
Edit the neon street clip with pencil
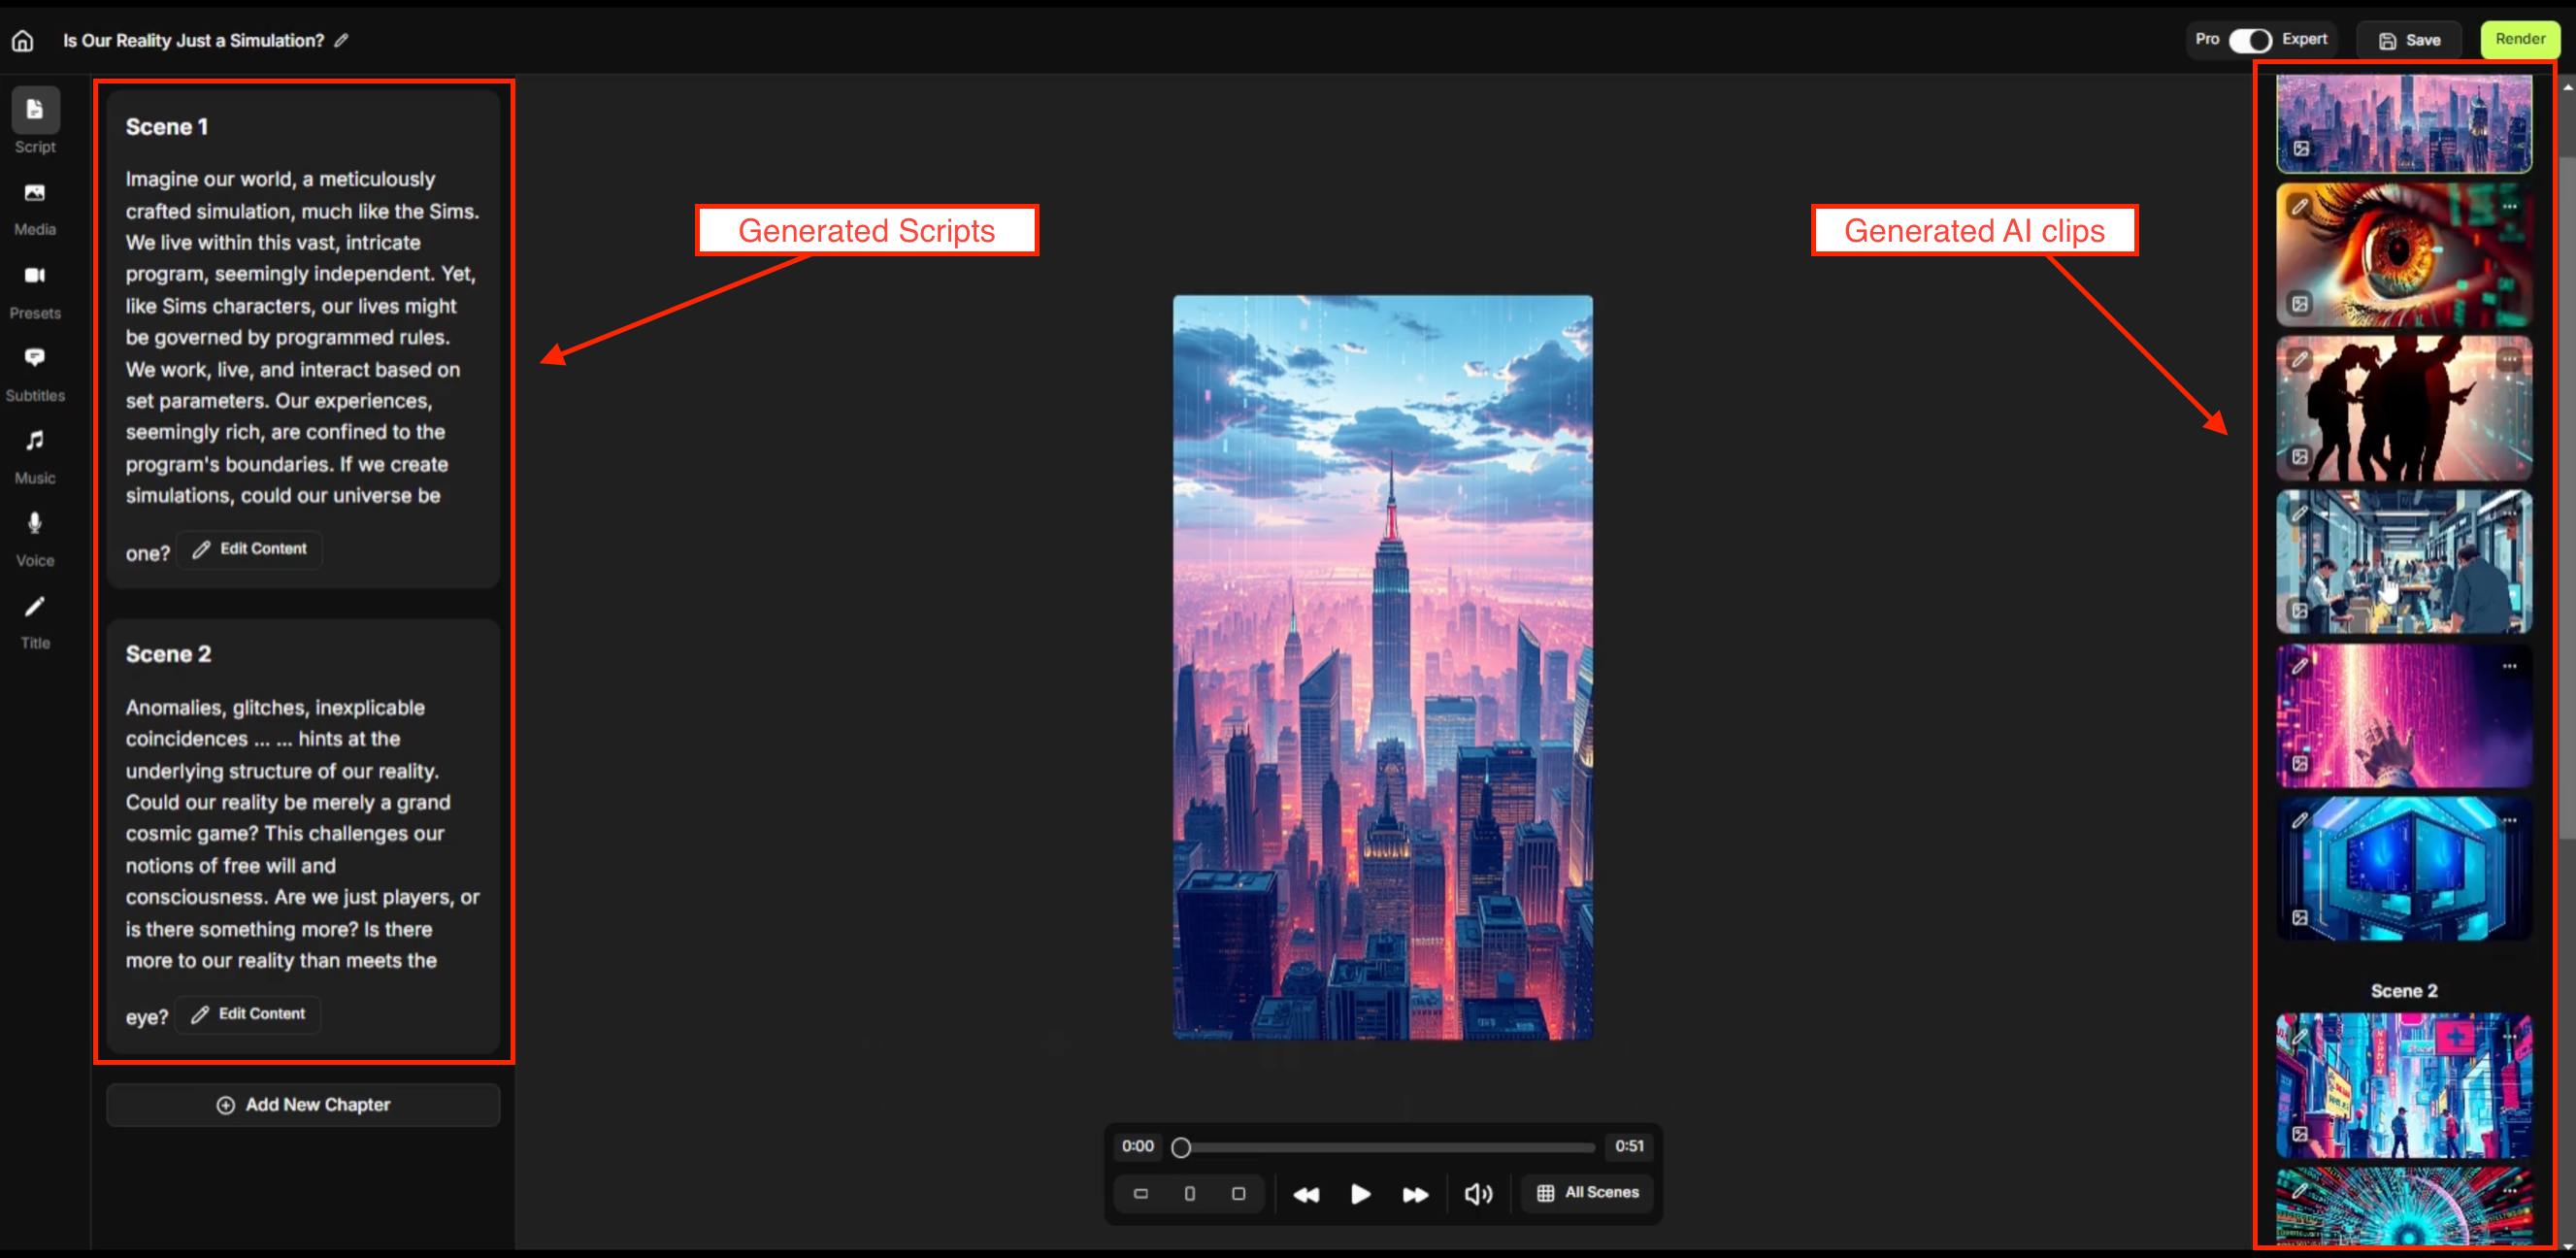tap(2300, 1037)
